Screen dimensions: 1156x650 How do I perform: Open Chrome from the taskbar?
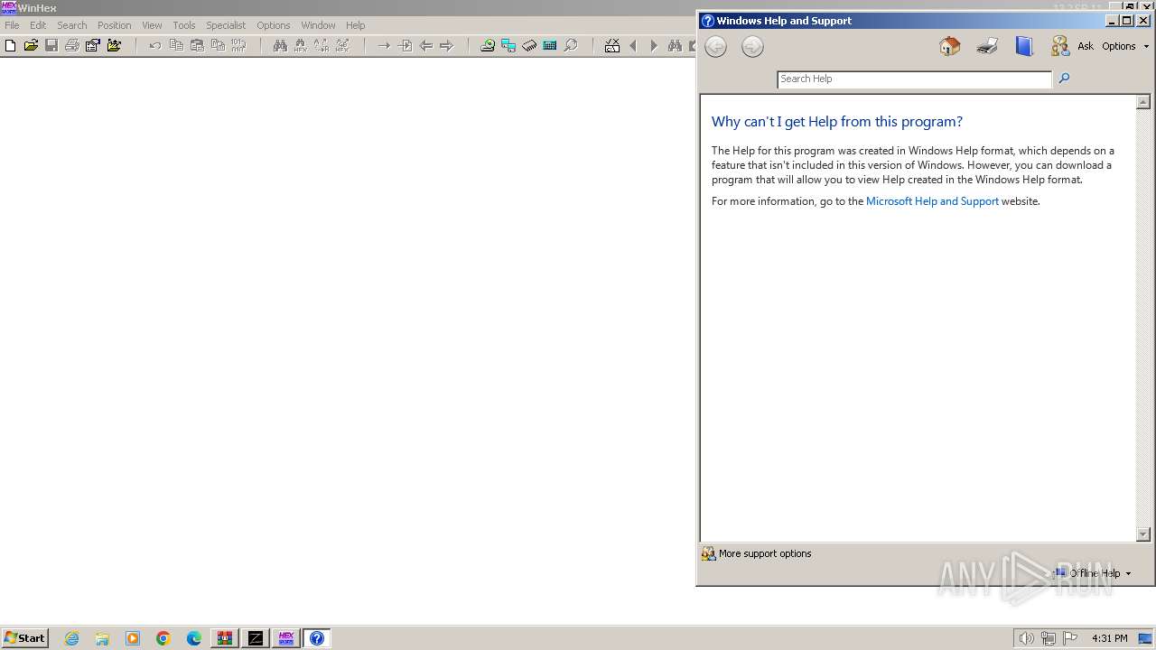point(163,638)
